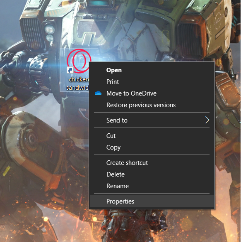This screenshot has height=243, width=241.
Task: Open the Send to entry
Action: [152, 120]
